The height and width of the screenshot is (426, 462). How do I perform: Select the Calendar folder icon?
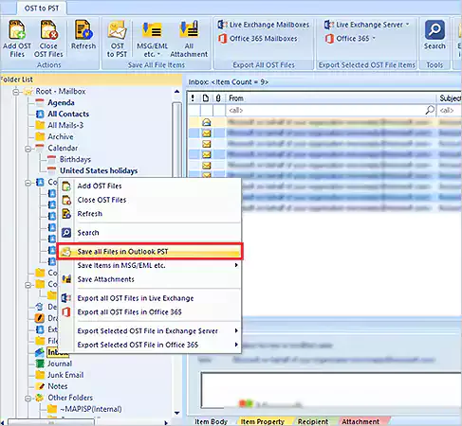pyautogui.click(x=40, y=148)
